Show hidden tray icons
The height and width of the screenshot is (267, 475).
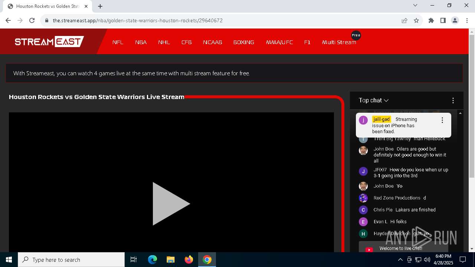point(400,260)
